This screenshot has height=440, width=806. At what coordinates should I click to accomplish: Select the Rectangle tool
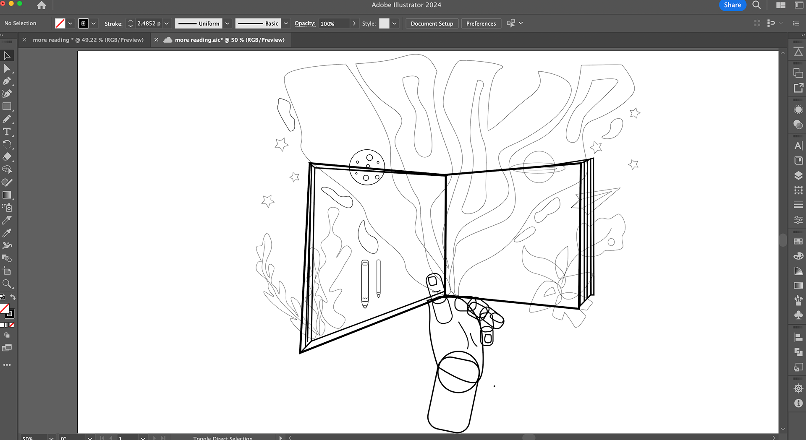tap(7, 107)
